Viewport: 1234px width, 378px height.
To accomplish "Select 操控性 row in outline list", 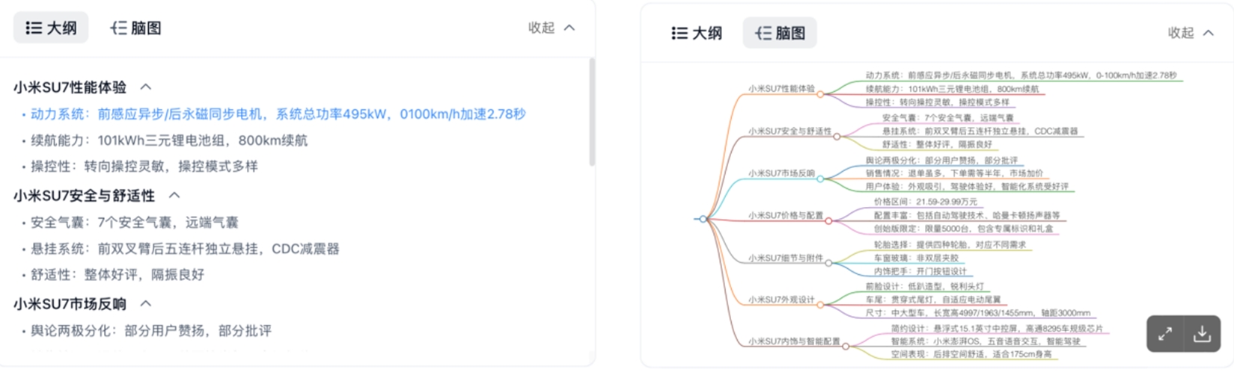I will pos(144,167).
